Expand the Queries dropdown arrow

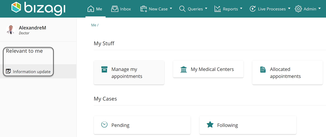(x=206, y=9)
